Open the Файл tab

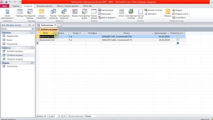click(x=5, y=6)
